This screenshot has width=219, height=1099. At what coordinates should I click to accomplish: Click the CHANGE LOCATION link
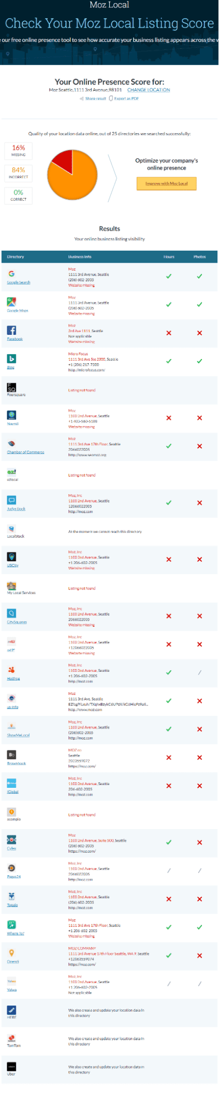tap(149, 90)
